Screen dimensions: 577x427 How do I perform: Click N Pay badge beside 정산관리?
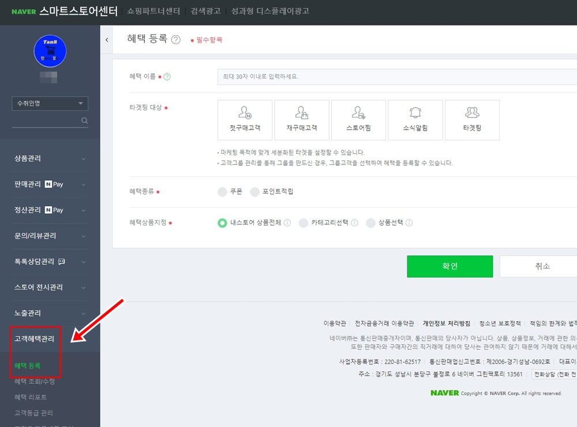coord(54,210)
